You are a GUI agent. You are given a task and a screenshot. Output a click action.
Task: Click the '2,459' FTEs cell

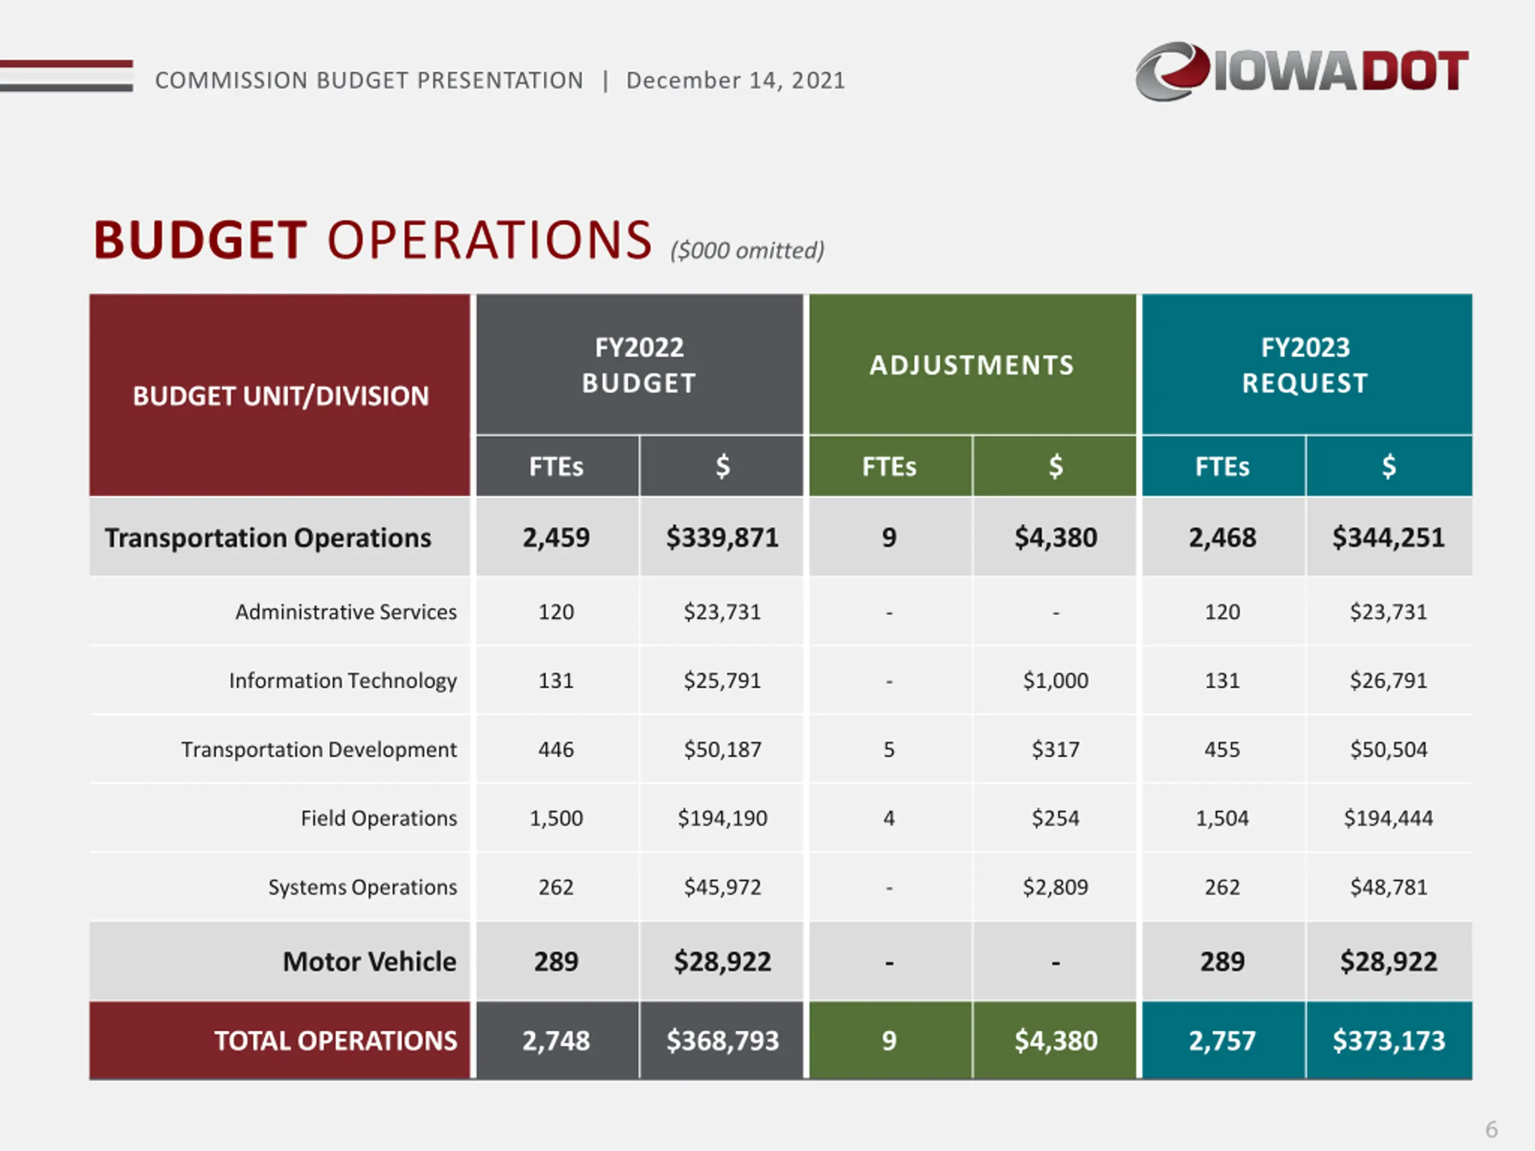tap(556, 537)
